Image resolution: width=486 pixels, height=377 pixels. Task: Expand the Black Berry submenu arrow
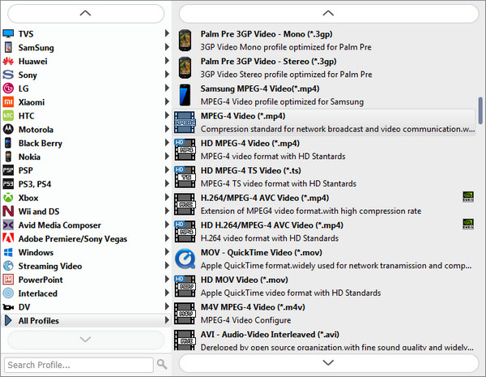(x=167, y=143)
